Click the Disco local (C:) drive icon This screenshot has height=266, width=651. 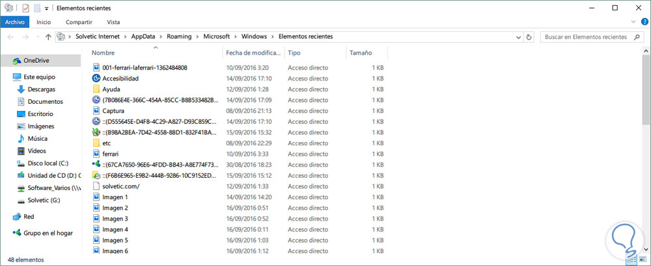pyautogui.click(x=21, y=163)
